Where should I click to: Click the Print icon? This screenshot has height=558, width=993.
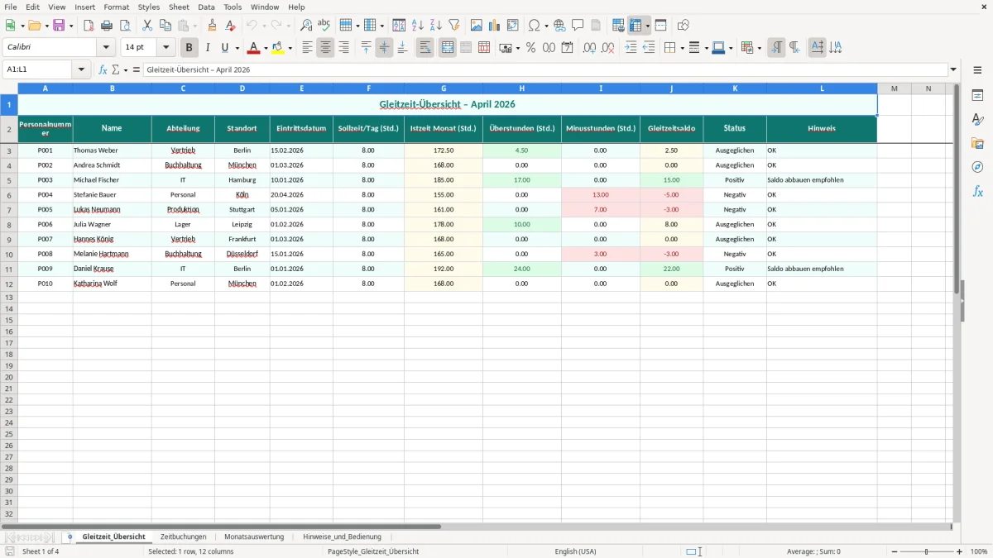coord(107,26)
